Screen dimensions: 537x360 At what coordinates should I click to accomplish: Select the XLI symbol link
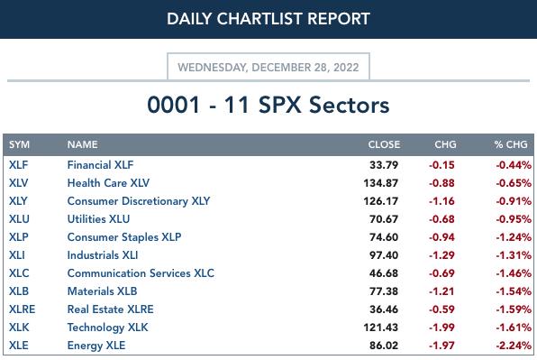17,255
